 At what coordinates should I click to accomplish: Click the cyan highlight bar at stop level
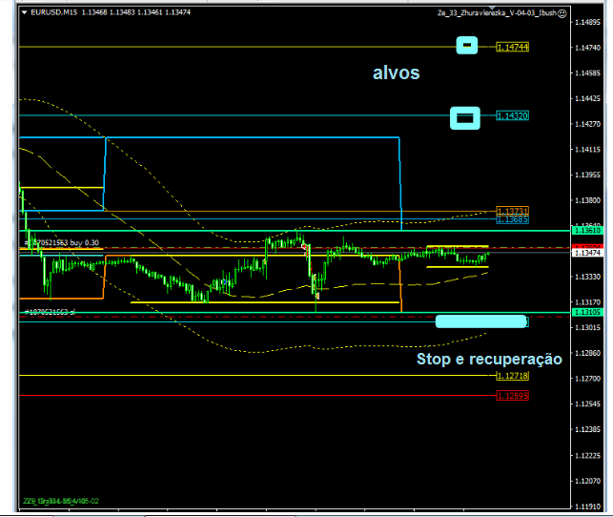click(480, 321)
